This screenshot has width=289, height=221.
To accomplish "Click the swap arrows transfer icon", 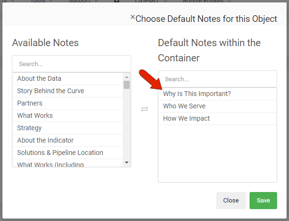I will (144, 109).
